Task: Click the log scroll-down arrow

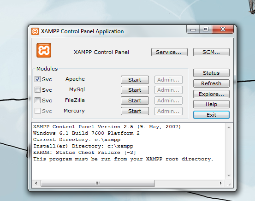Action: click(229, 176)
